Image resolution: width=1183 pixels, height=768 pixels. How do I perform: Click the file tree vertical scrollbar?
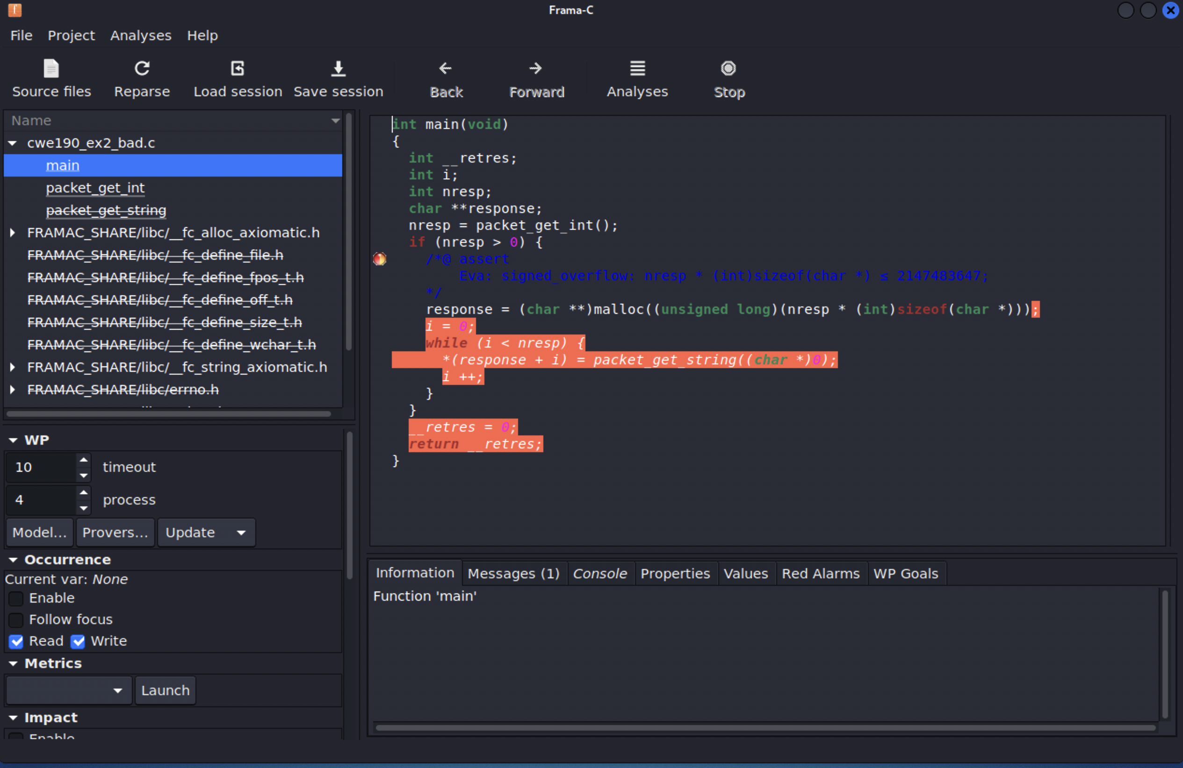click(x=349, y=231)
